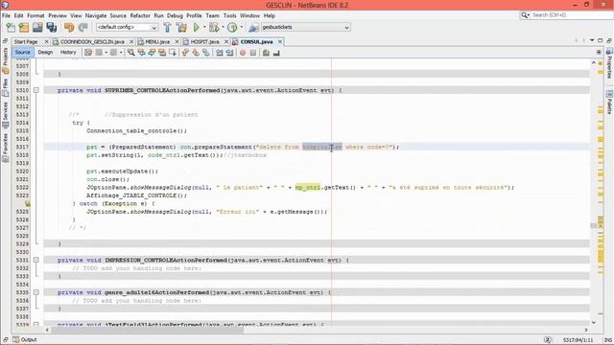Image resolution: width=614 pixels, height=345 pixels.
Task: Open editor Forward button dropdown arrow
Action: click(121, 53)
